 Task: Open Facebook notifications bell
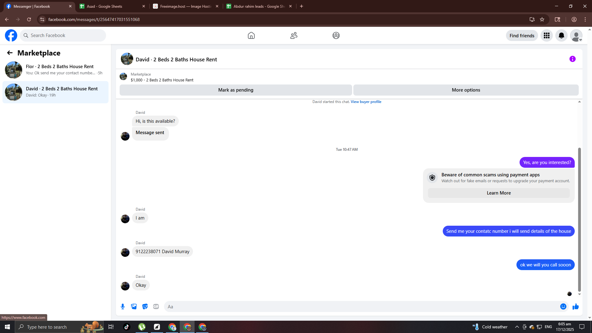point(561,35)
